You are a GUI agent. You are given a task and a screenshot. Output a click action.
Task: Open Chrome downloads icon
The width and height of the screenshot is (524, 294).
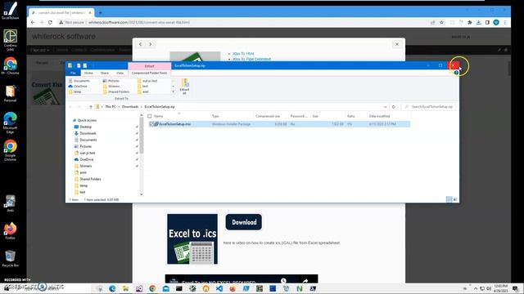click(478, 22)
